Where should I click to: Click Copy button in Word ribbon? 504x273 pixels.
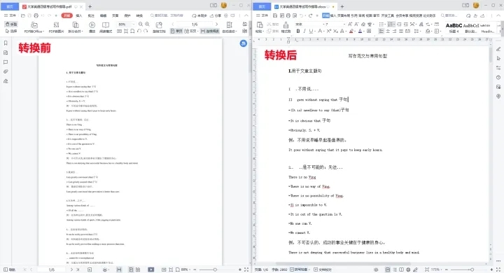(x=273, y=31)
